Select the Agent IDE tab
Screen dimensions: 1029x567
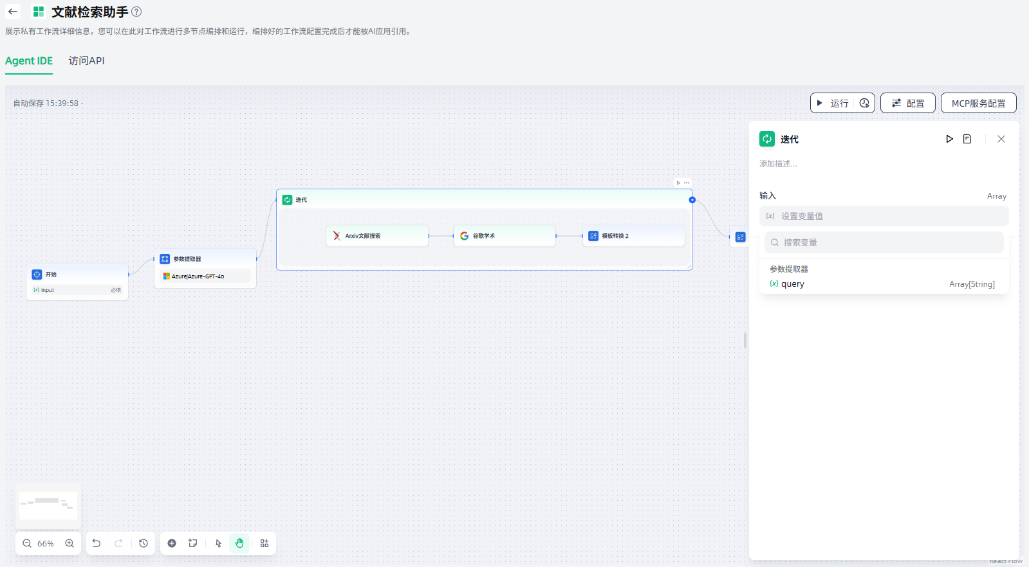pyautogui.click(x=29, y=60)
